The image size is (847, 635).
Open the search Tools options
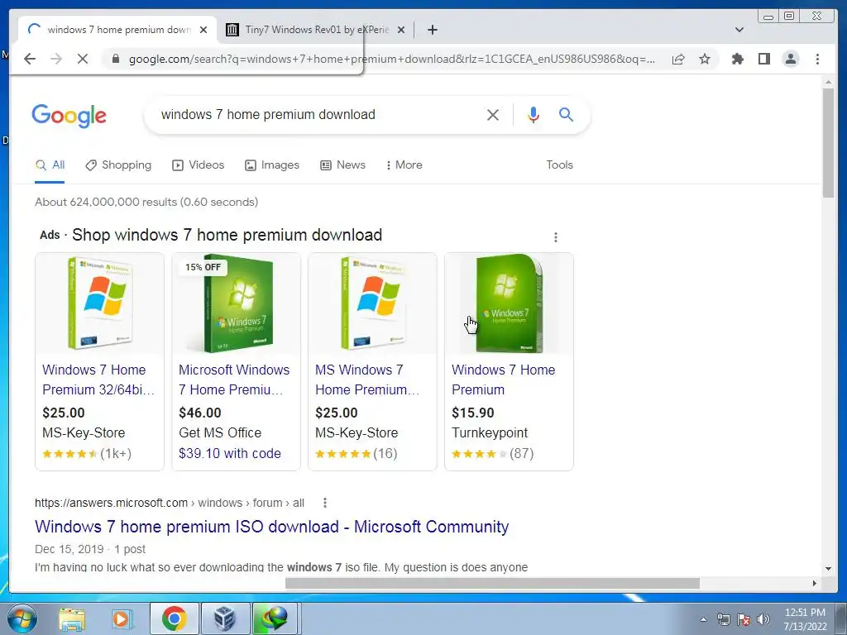point(559,165)
